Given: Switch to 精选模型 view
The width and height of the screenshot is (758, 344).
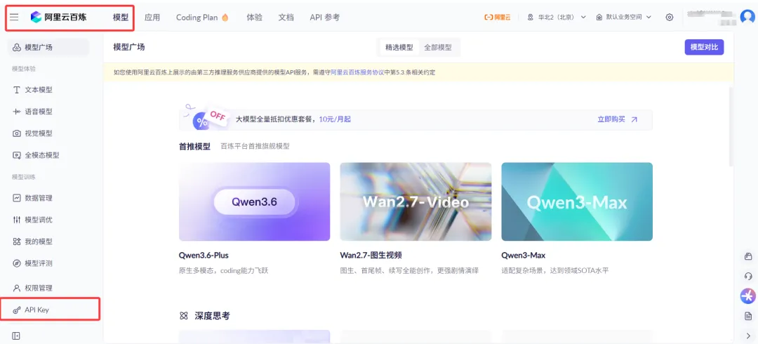Looking at the screenshot, I should (x=399, y=48).
